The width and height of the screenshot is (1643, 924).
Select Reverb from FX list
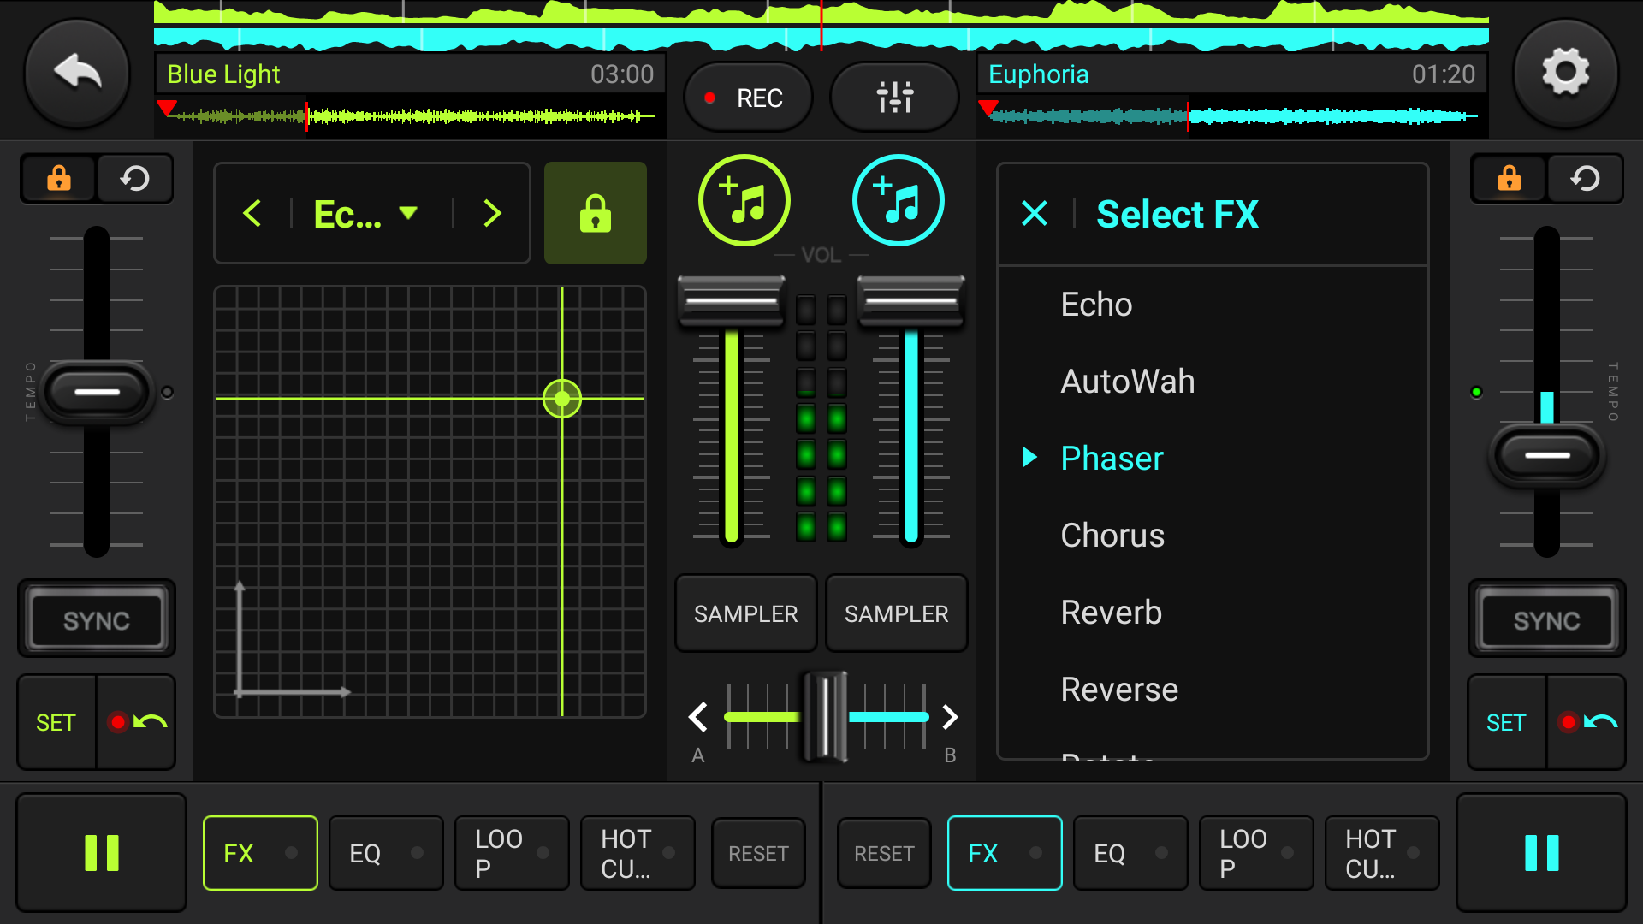click(x=1111, y=613)
